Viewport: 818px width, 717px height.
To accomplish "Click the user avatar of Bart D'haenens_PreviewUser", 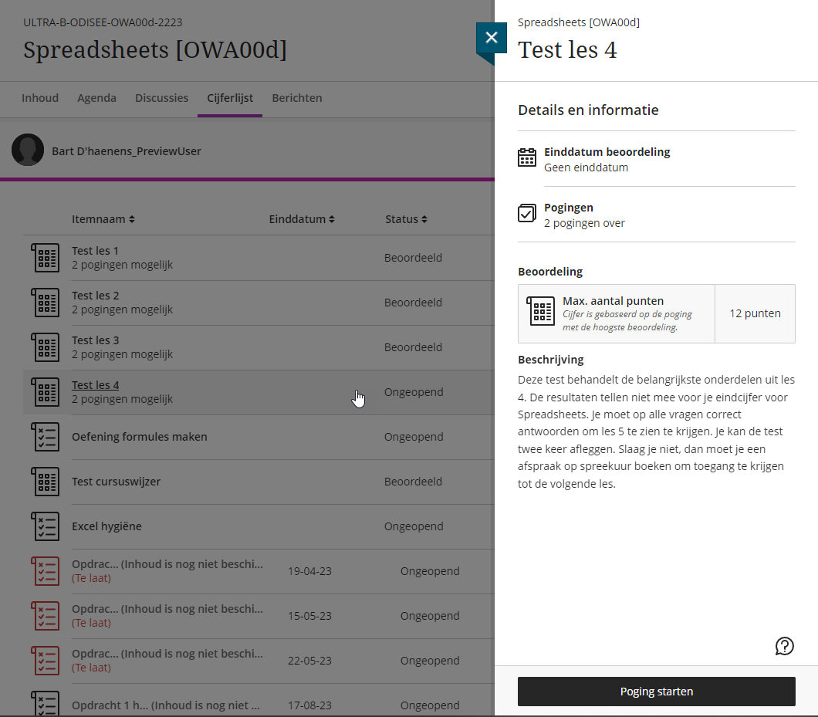I will click(x=28, y=150).
